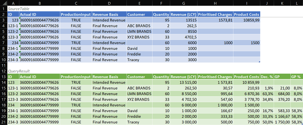The width and height of the screenshot is (303, 125).
Task: Click the "Dec. %" column header cell
Action: [x=267, y=77]
